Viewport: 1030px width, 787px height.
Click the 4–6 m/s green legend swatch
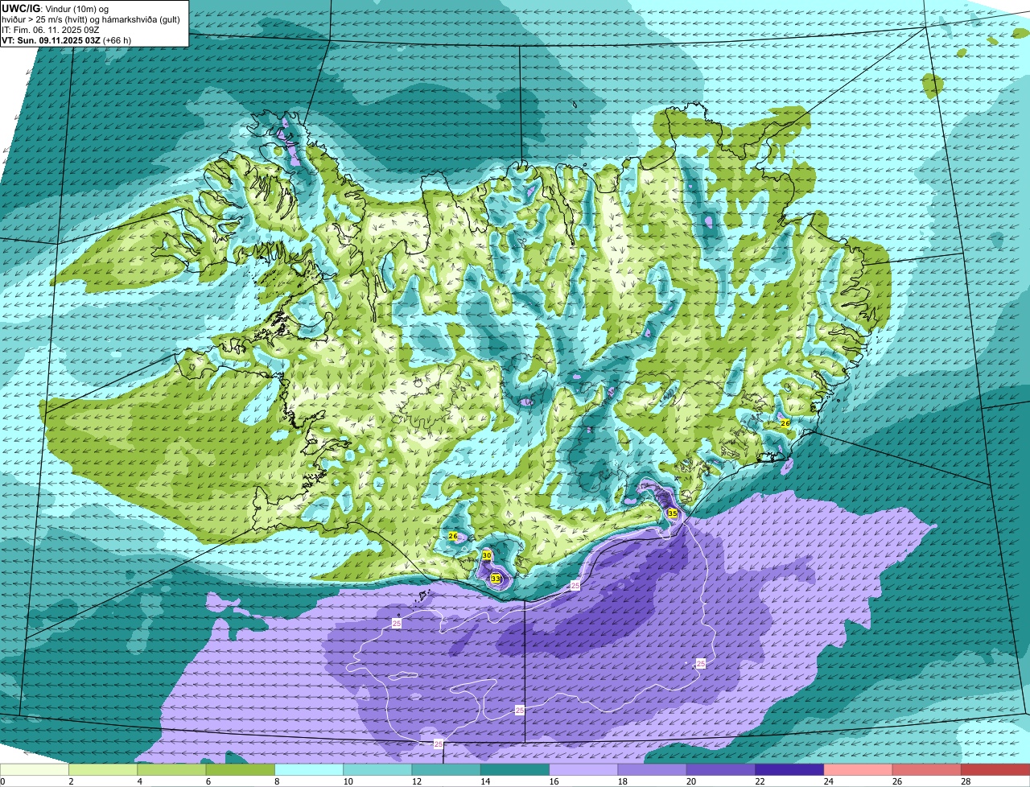171,769
